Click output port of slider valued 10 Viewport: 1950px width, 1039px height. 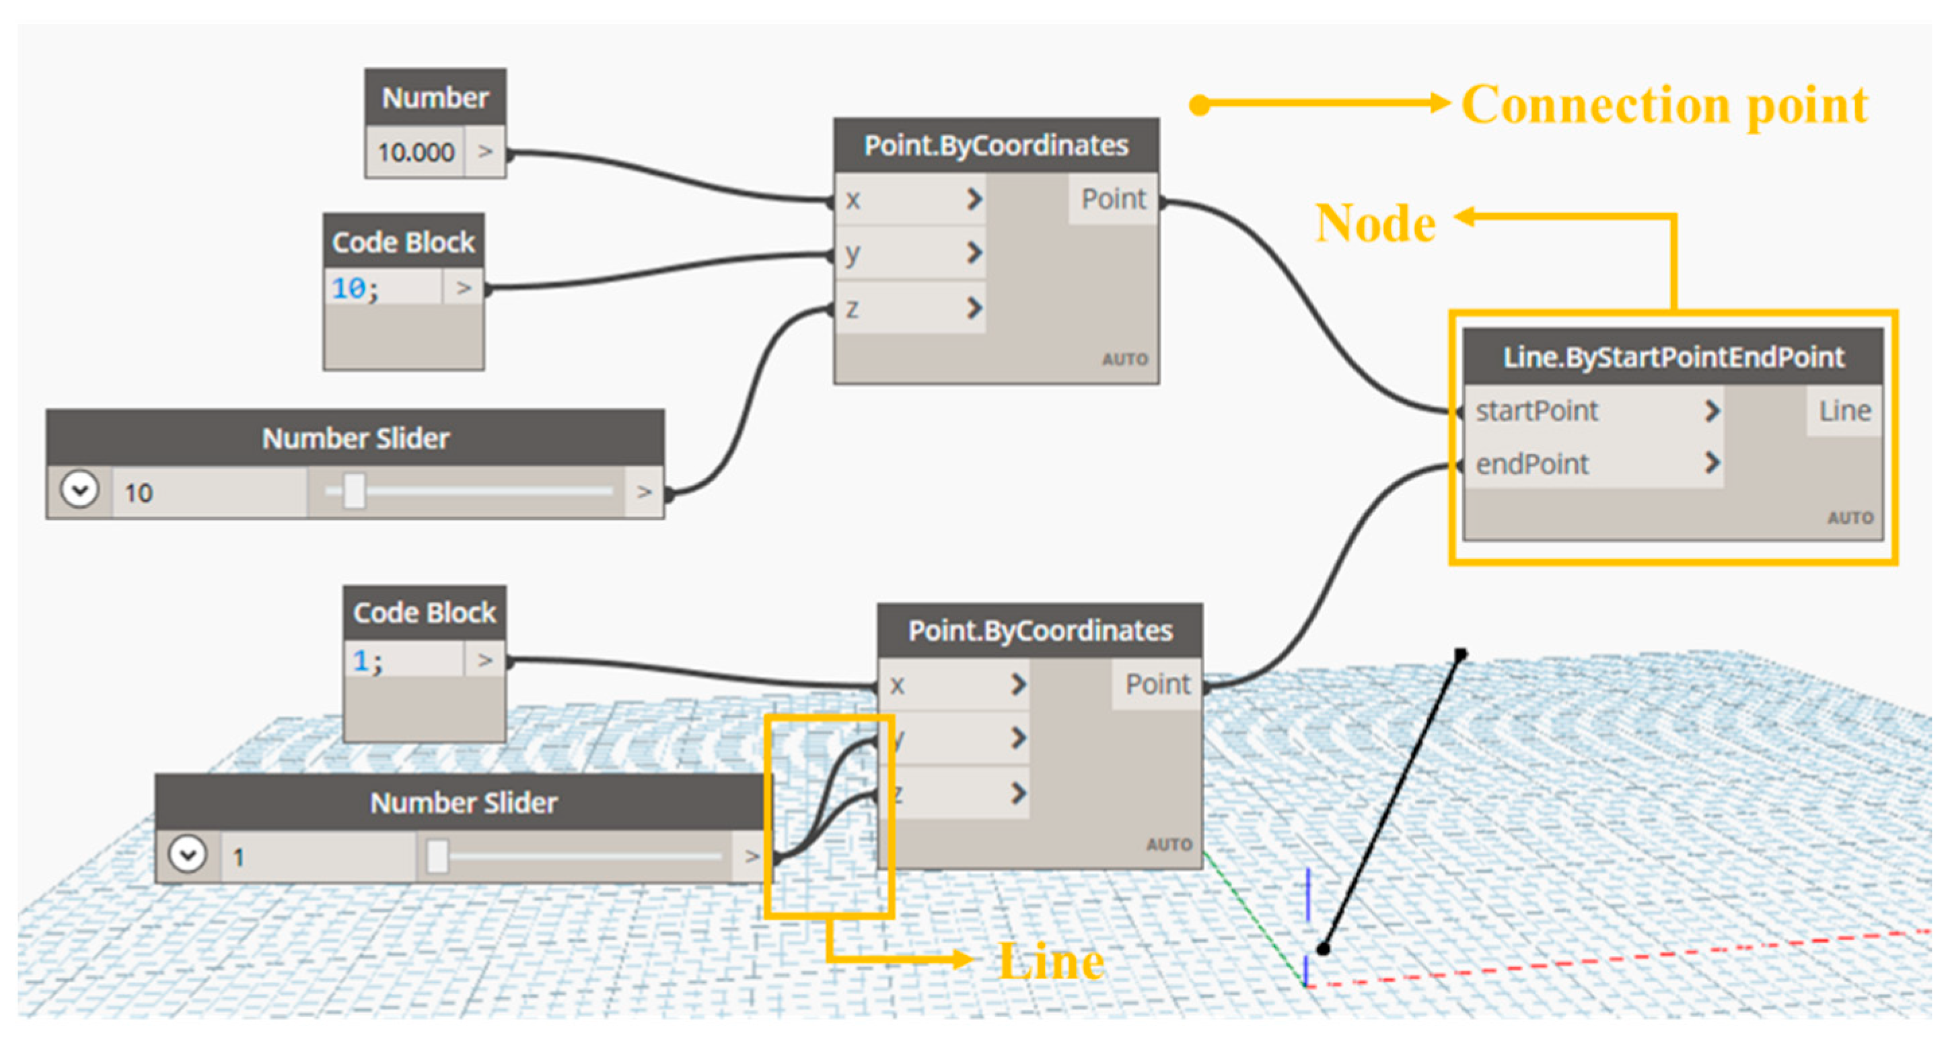(644, 492)
